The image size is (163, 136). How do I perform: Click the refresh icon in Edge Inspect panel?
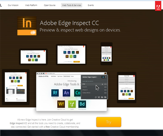(x=96, y=97)
